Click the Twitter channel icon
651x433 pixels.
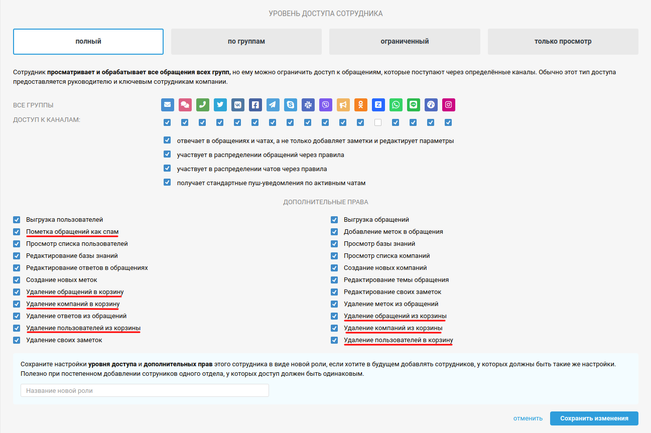pos(220,105)
